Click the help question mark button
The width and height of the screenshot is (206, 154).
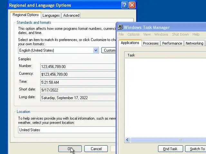pyautogui.click(x=125, y=5)
